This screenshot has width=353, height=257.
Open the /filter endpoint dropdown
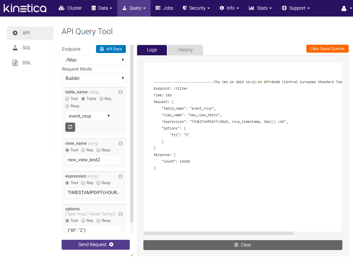[94, 60]
